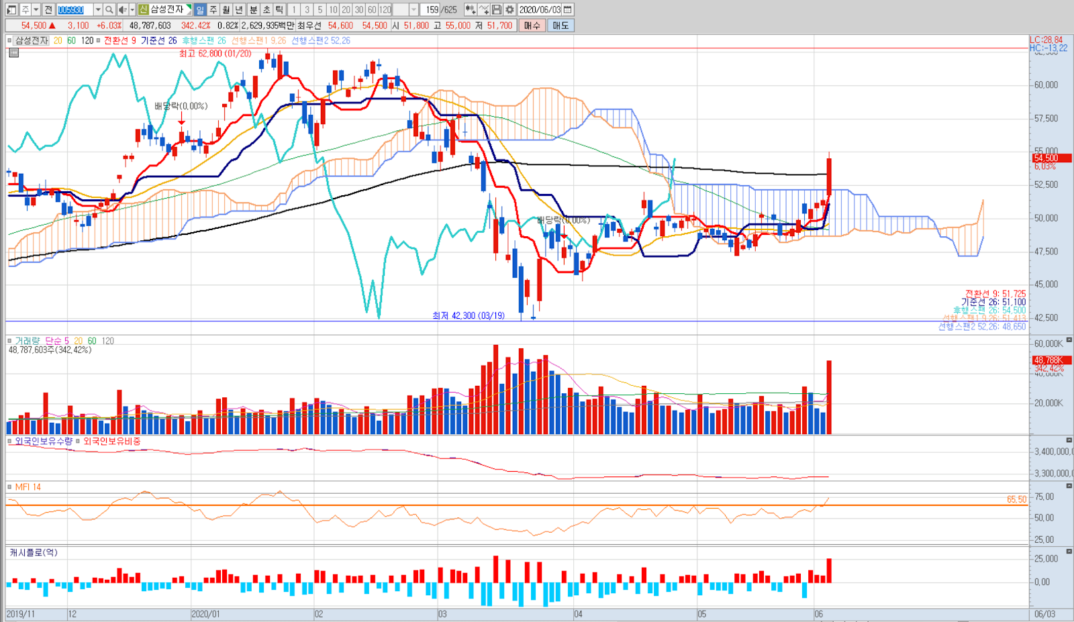Click the 후행스팬 26 legend label
Viewport: 1074px width, 622px height.
point(204,40)
